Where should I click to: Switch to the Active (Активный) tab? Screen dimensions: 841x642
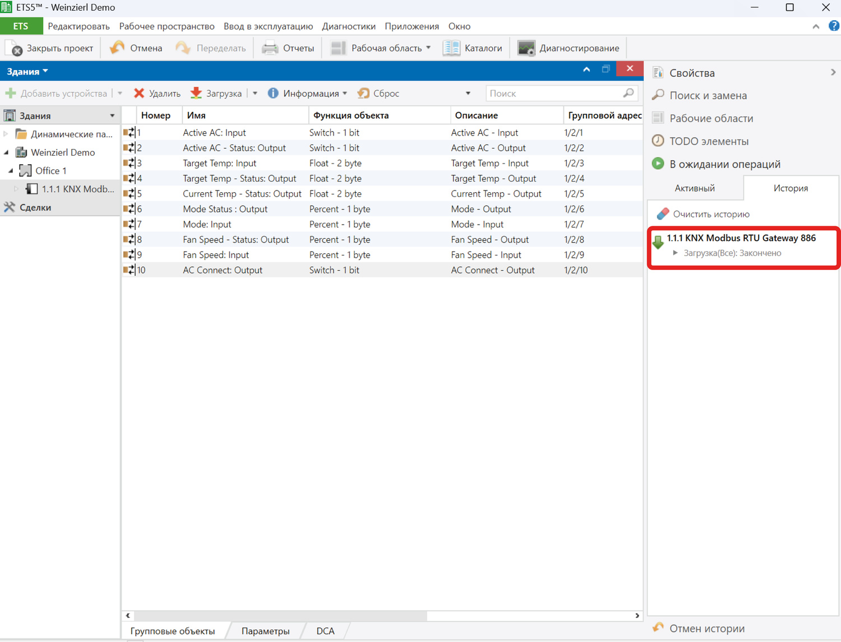pos(695,188)
